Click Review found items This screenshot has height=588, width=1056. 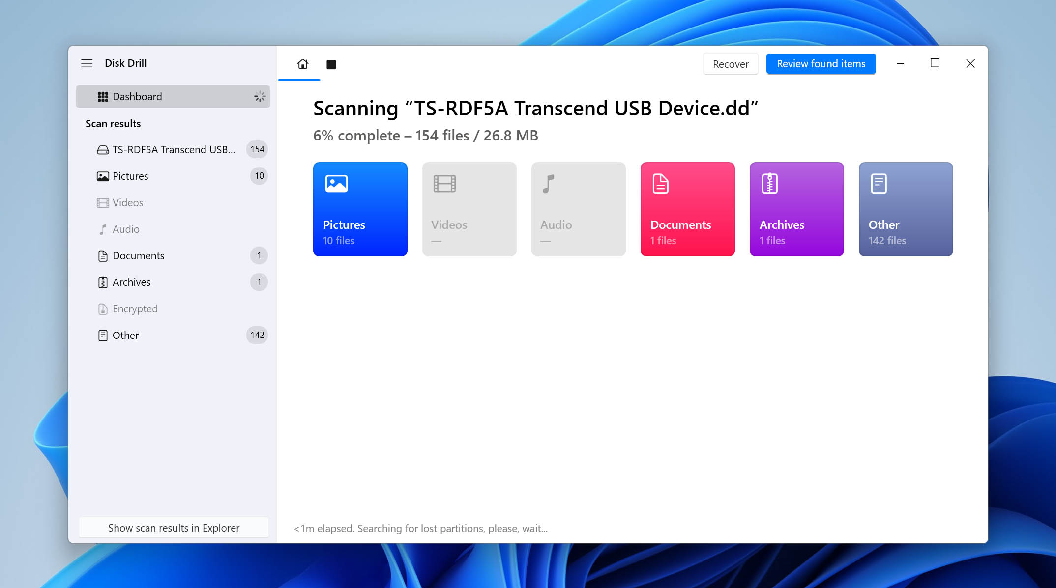821,64
